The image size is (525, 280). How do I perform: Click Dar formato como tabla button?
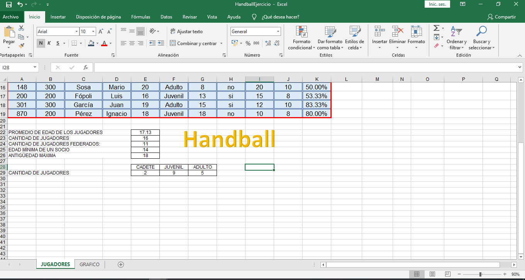pyautogui.click(x=330, y=38)
